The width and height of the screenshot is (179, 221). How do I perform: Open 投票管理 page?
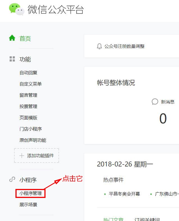28,106
